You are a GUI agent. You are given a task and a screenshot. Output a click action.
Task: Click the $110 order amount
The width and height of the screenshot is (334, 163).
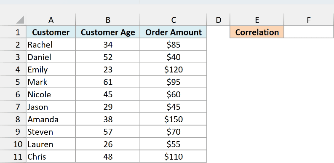click(x=174, y=157)
